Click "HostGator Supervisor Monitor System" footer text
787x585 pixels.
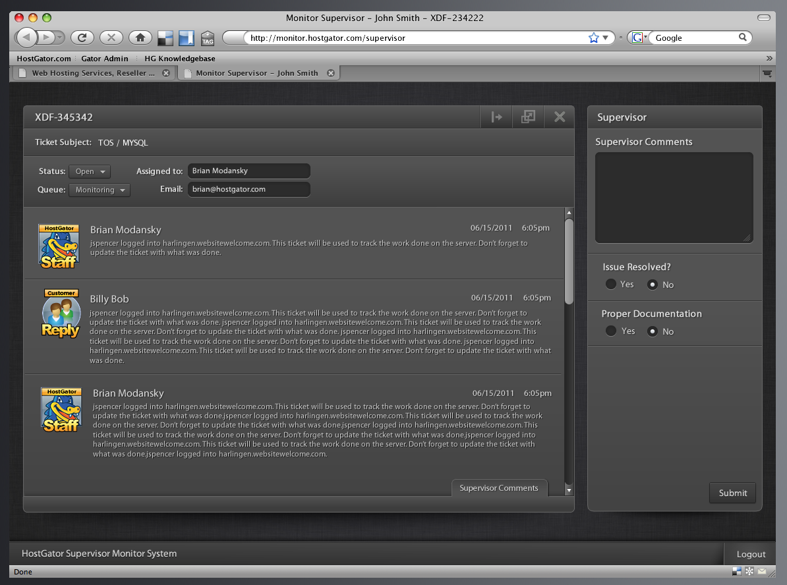pyautogui.click(x=99, y=553)
